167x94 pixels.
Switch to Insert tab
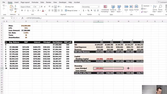pyautogui.click(x=16, y=2)
